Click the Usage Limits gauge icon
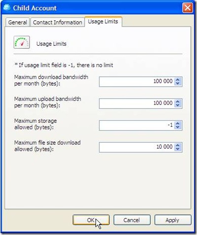This screenshot has width=197, height=235. click(22, 42)
